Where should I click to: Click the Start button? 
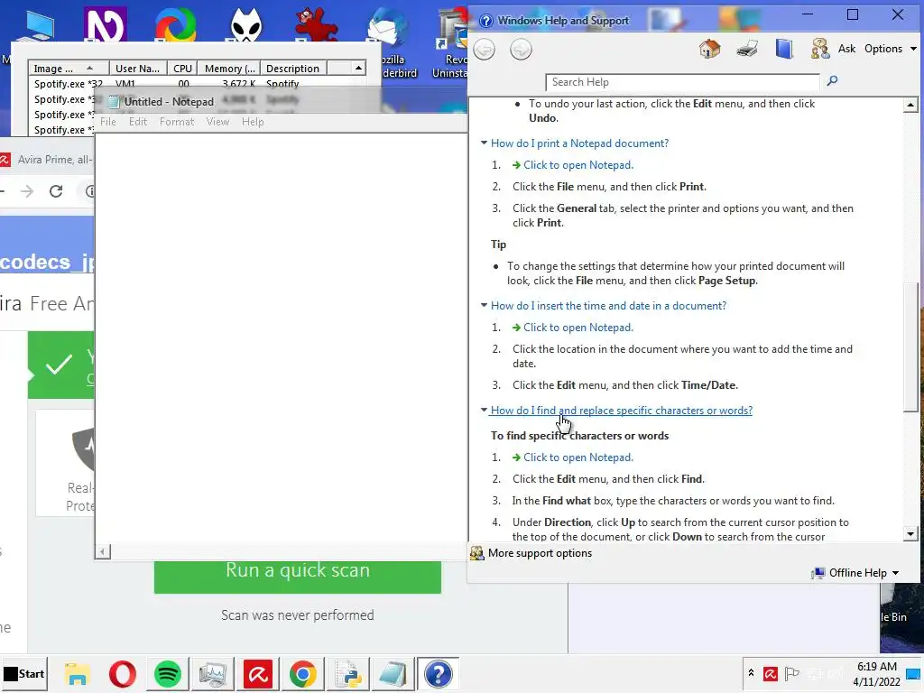click(24, 673)
